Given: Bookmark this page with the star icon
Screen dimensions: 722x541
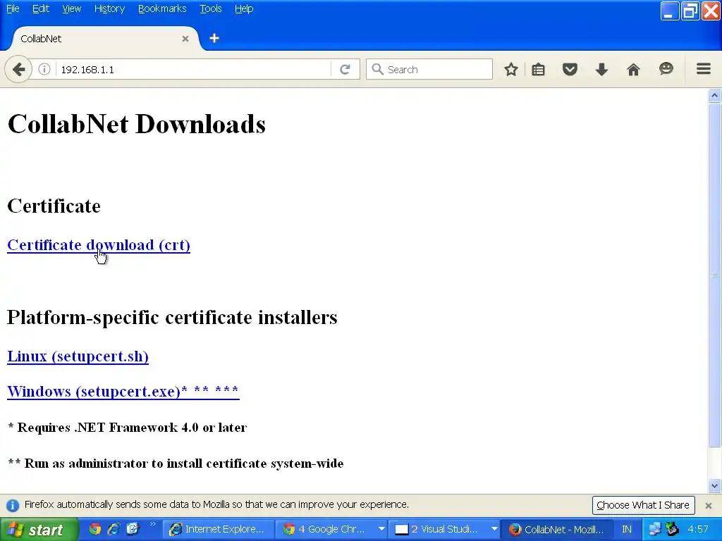Looking at the screenshot, I should click(x=510, y=70).
